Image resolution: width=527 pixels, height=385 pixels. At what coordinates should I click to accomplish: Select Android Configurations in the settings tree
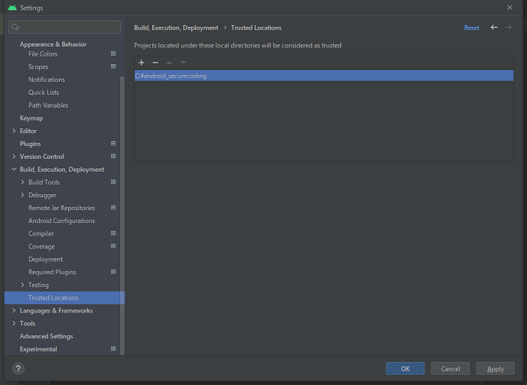pos(61,221)
